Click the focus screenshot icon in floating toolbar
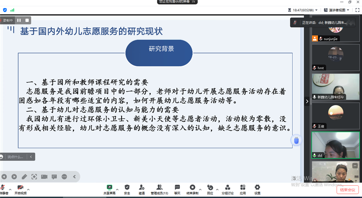The height and width of the screenshot is (198, 362). (x=34, y=177)
